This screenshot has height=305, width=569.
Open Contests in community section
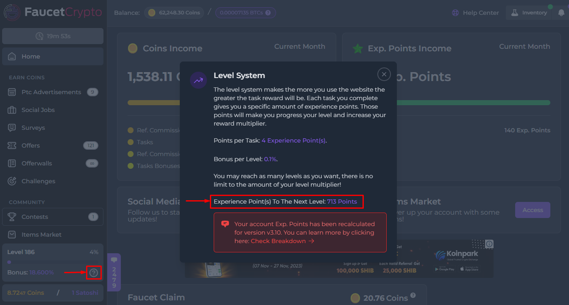tap(53, 217)
